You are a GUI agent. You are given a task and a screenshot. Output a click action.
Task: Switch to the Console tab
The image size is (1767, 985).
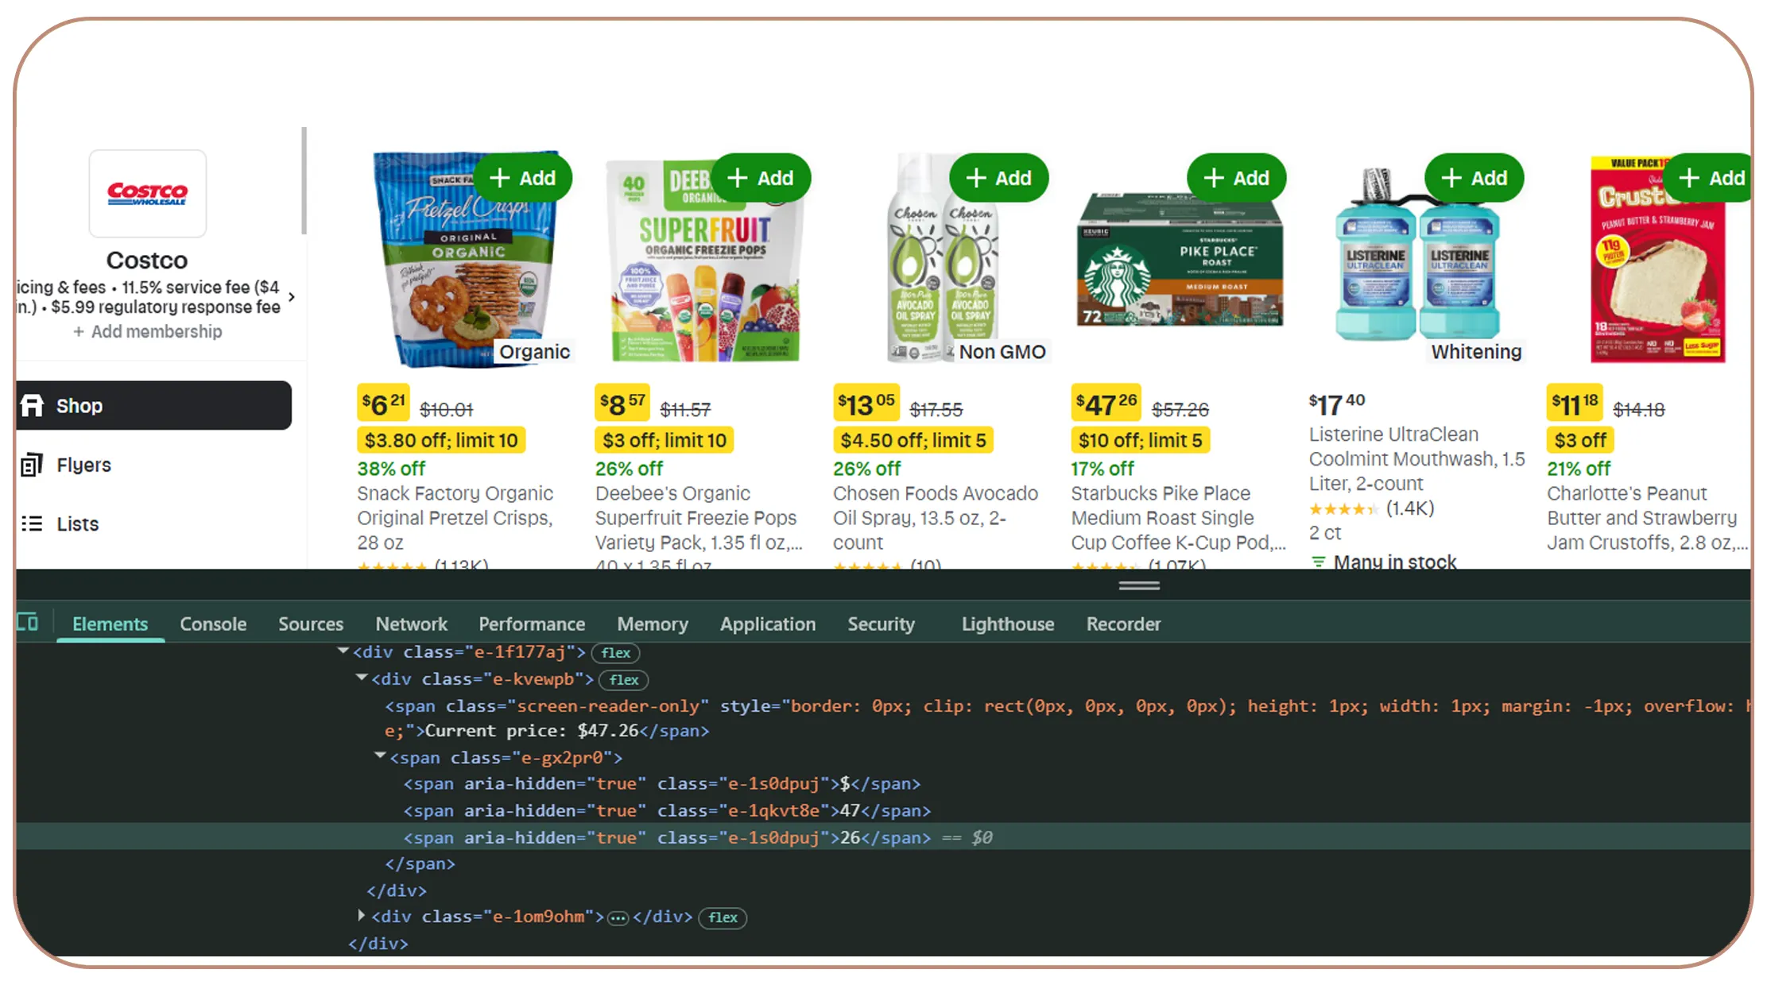213,624
